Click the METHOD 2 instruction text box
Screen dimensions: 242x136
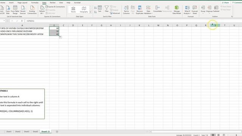tap(22, 104)
